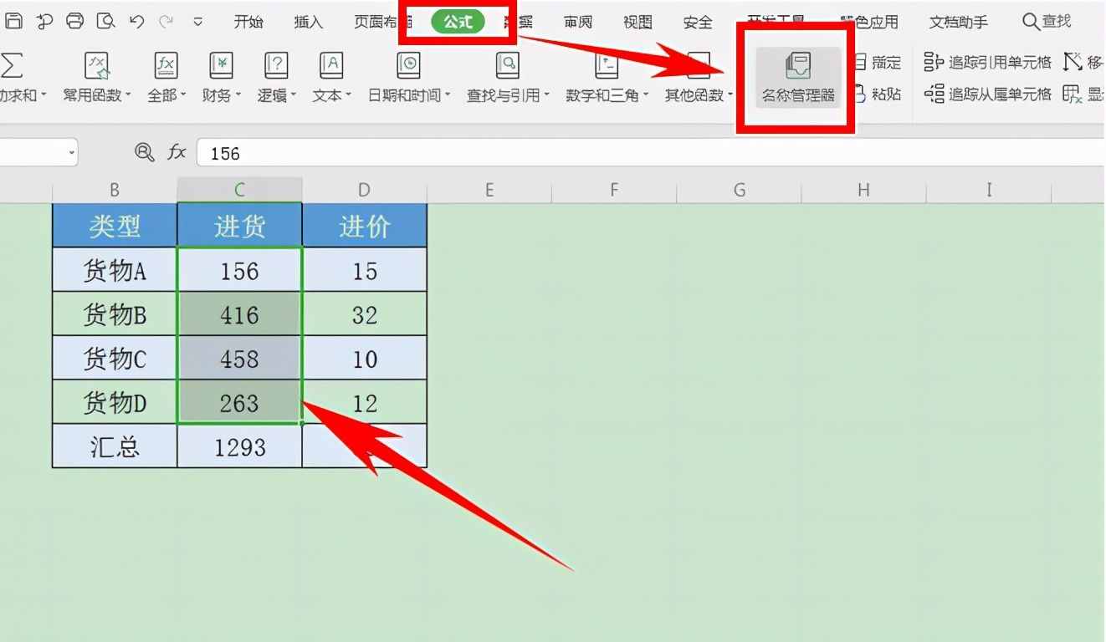1106x642 pixels.
Task: Select the 货物A cell
Action: [x=115, y=270]
